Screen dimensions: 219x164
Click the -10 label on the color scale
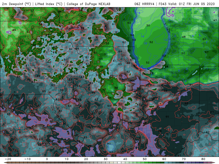(x=27, y=159)
